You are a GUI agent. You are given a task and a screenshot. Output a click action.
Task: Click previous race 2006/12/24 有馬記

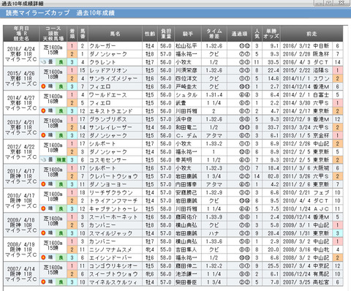(x=306, y=274)
